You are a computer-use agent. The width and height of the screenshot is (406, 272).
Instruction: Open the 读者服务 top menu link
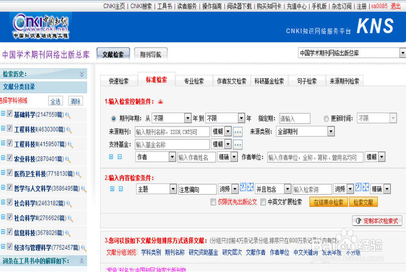pyautogui.click(x=187, y=6)
